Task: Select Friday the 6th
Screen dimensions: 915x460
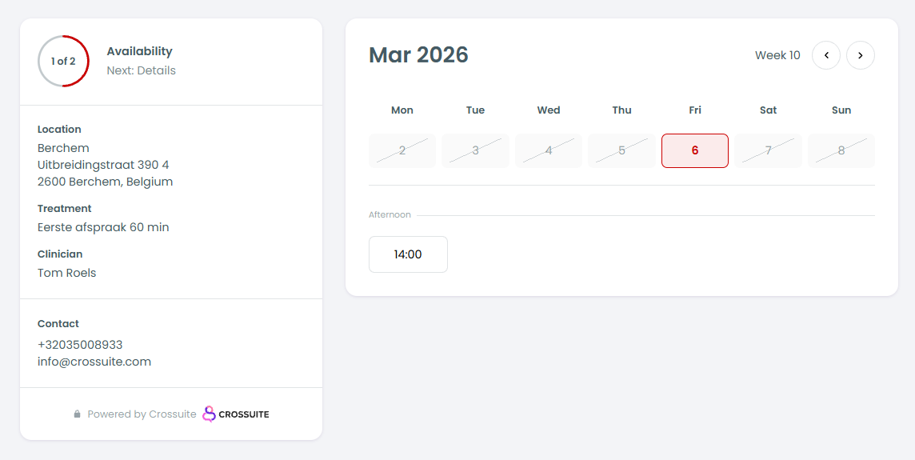Action: coord(695,150)
